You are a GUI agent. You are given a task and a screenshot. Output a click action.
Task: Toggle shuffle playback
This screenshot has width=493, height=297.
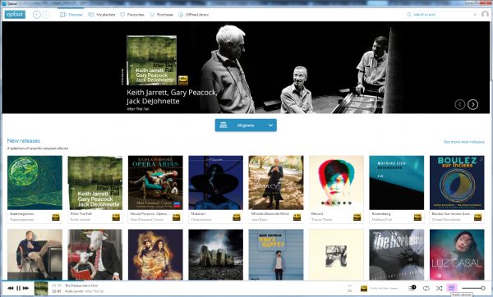pos(439,288)
